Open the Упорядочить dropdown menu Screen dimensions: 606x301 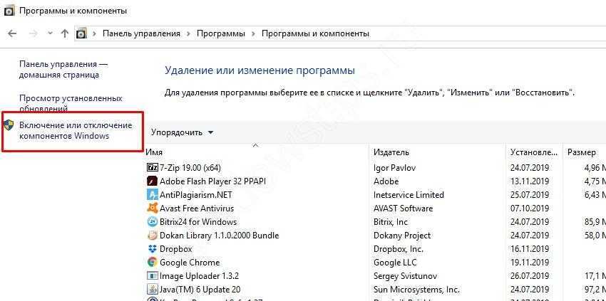182,133
